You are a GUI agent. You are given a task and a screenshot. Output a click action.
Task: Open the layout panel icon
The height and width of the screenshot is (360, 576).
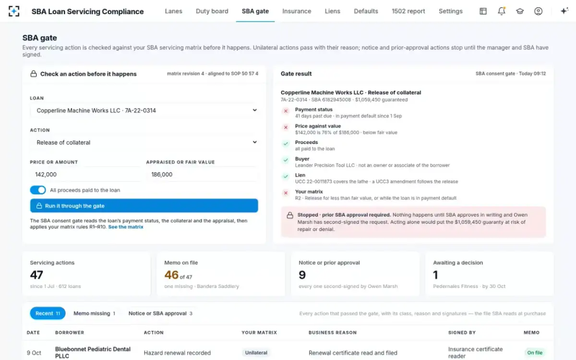tap(483, 11)
